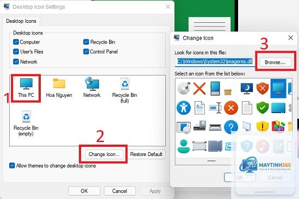Select the Recycle Bin (full) icon
The height and width of the screenshot is (199, 299).
tap(124, 90)
